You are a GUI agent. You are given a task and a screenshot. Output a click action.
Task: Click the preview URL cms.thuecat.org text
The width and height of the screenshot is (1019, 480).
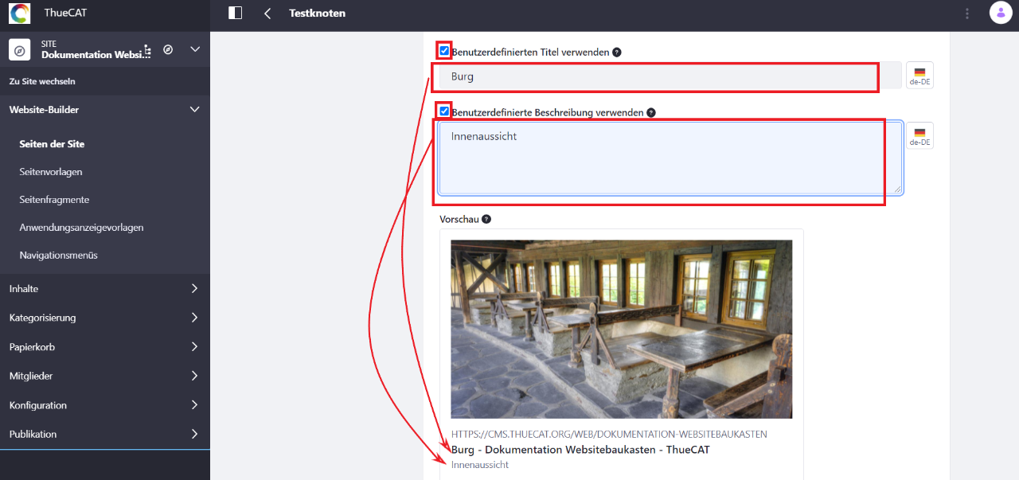coord(609,435)
